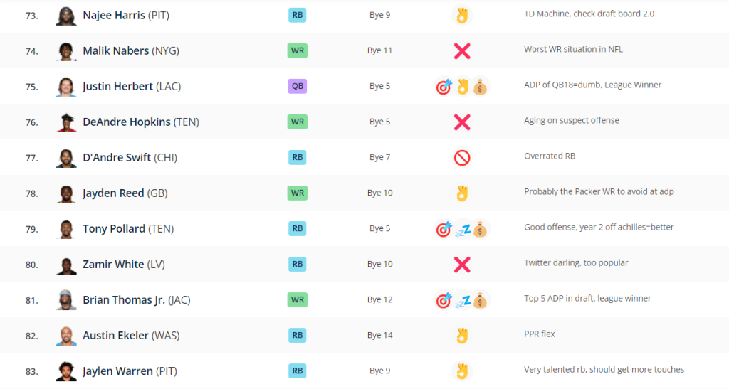Click the sleeper Zzz icon for Tony Pollard
The image size is (729, 389).
click(x=463, y=229)
